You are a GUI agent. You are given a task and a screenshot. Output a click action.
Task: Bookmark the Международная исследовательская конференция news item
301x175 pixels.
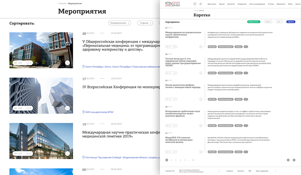pyautogui.click(x=201, y=47)
